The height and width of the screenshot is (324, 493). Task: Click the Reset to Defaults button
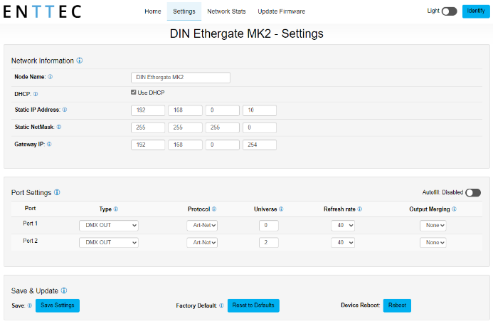click(253, 305)
